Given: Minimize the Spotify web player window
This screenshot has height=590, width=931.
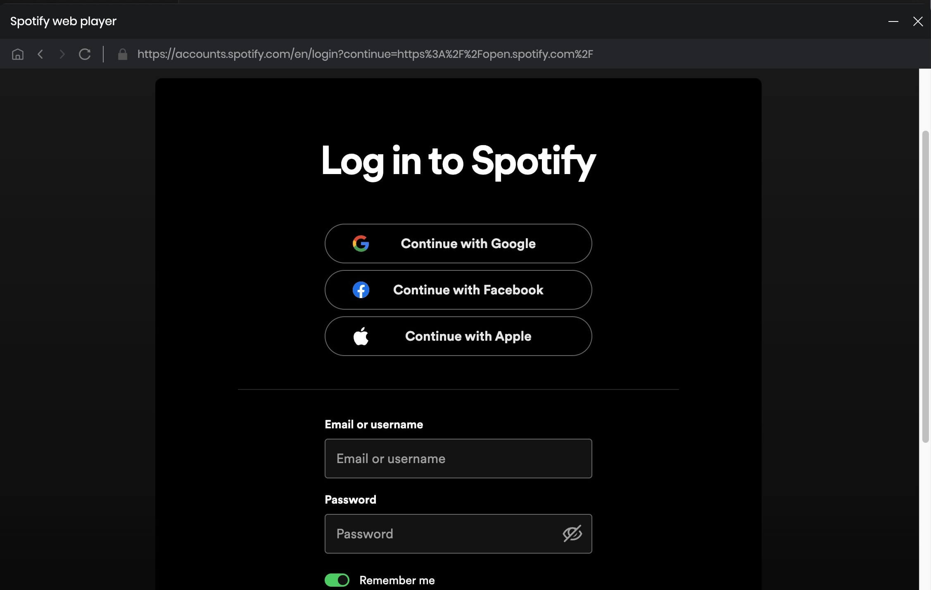Looking at the screenshot, I should point(893,21).
